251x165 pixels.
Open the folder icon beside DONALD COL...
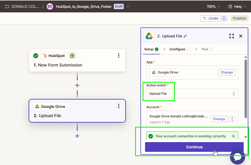[x=7, y=6]
